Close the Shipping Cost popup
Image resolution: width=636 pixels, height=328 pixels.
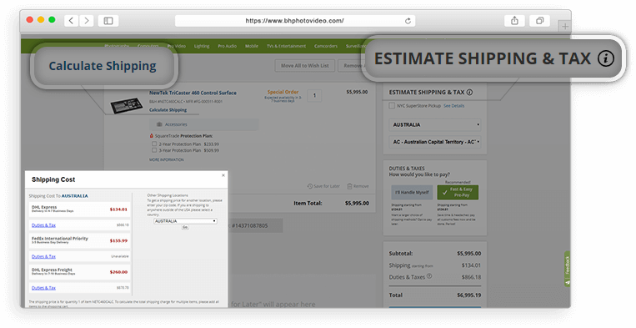[223, 175]
